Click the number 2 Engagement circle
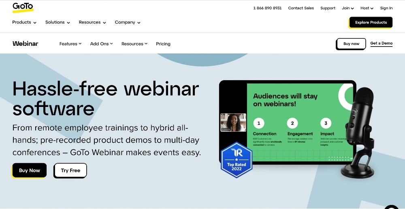This screenshot has height=209, width=405. (292, 123)
